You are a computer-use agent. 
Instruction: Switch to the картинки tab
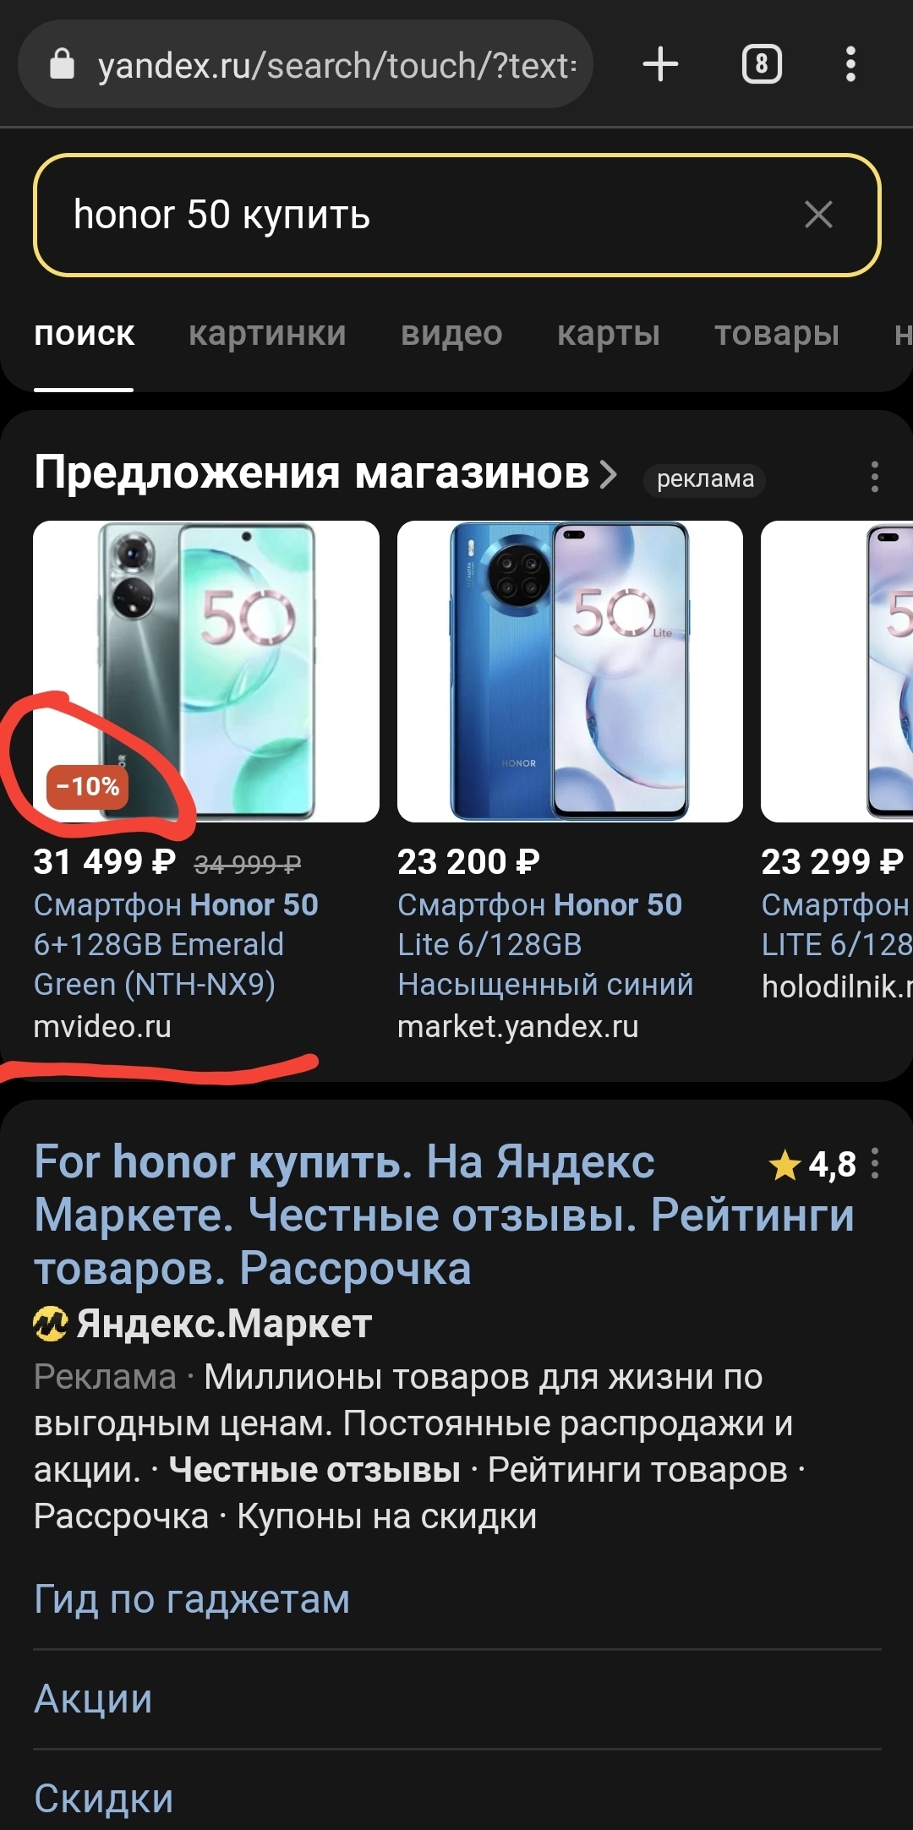pos(267,334)
